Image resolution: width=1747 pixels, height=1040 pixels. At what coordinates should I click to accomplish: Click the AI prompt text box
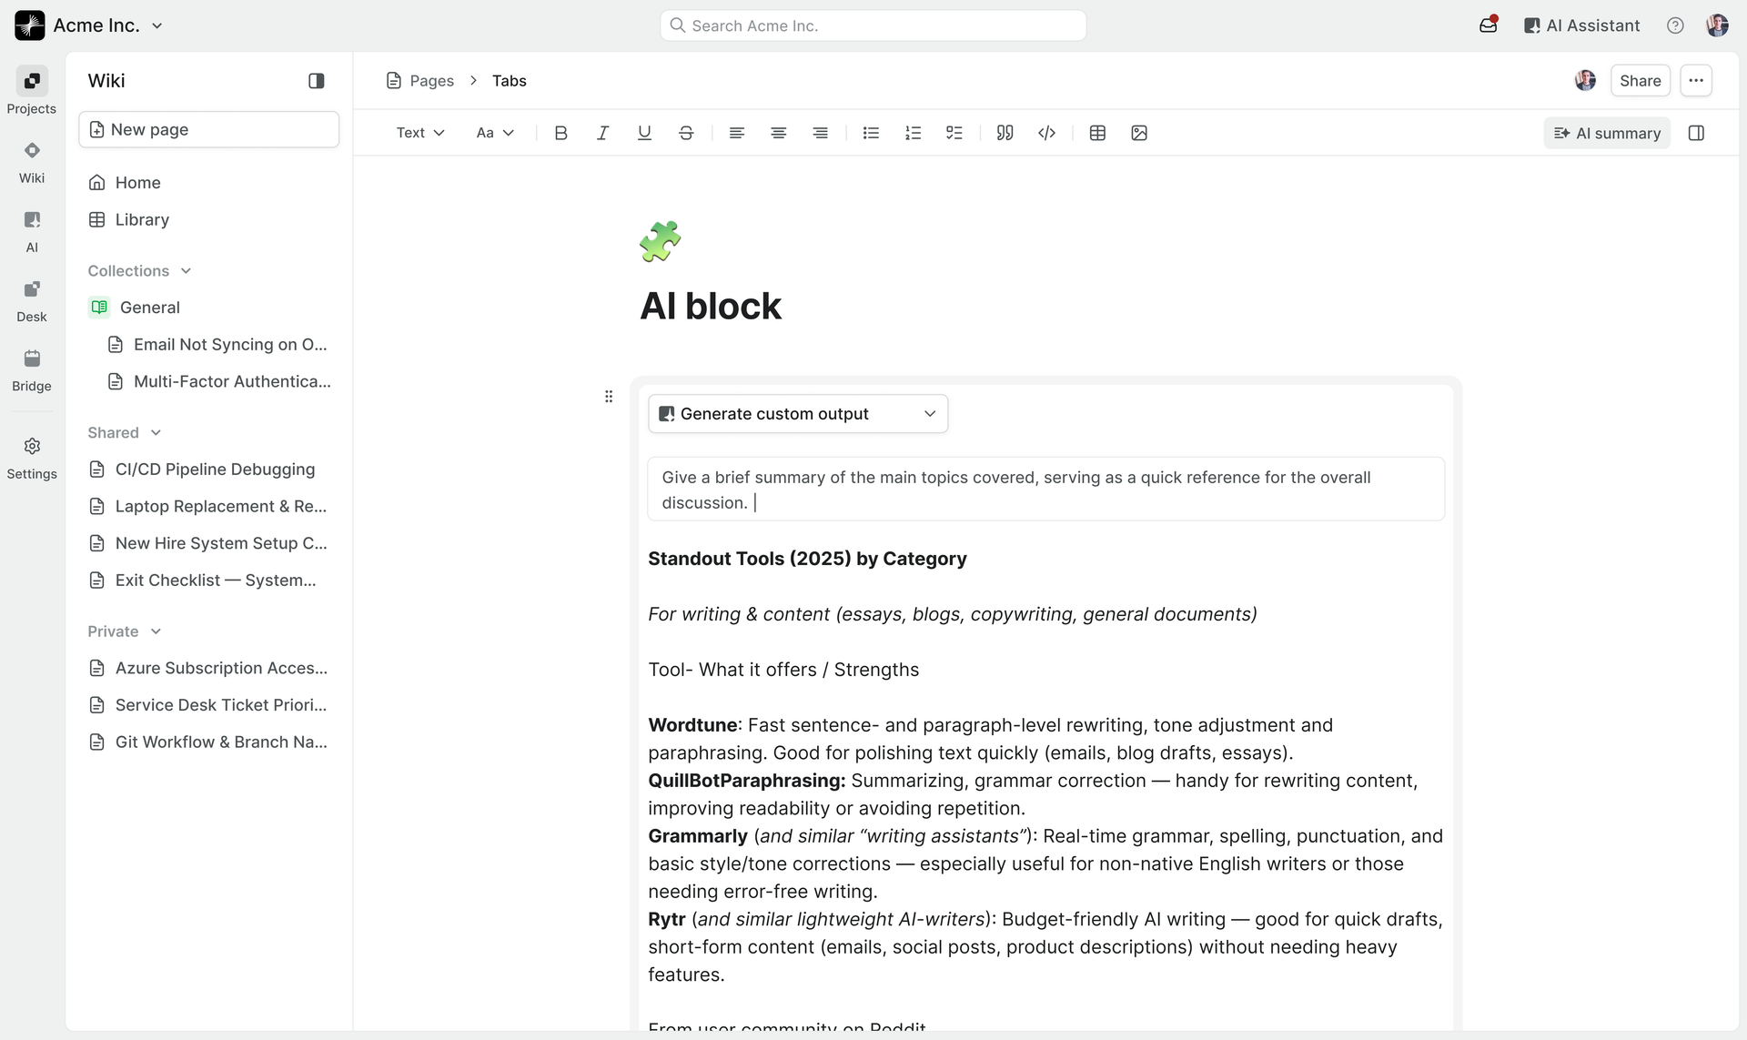pyautogui.click(x=1045, y=490)
